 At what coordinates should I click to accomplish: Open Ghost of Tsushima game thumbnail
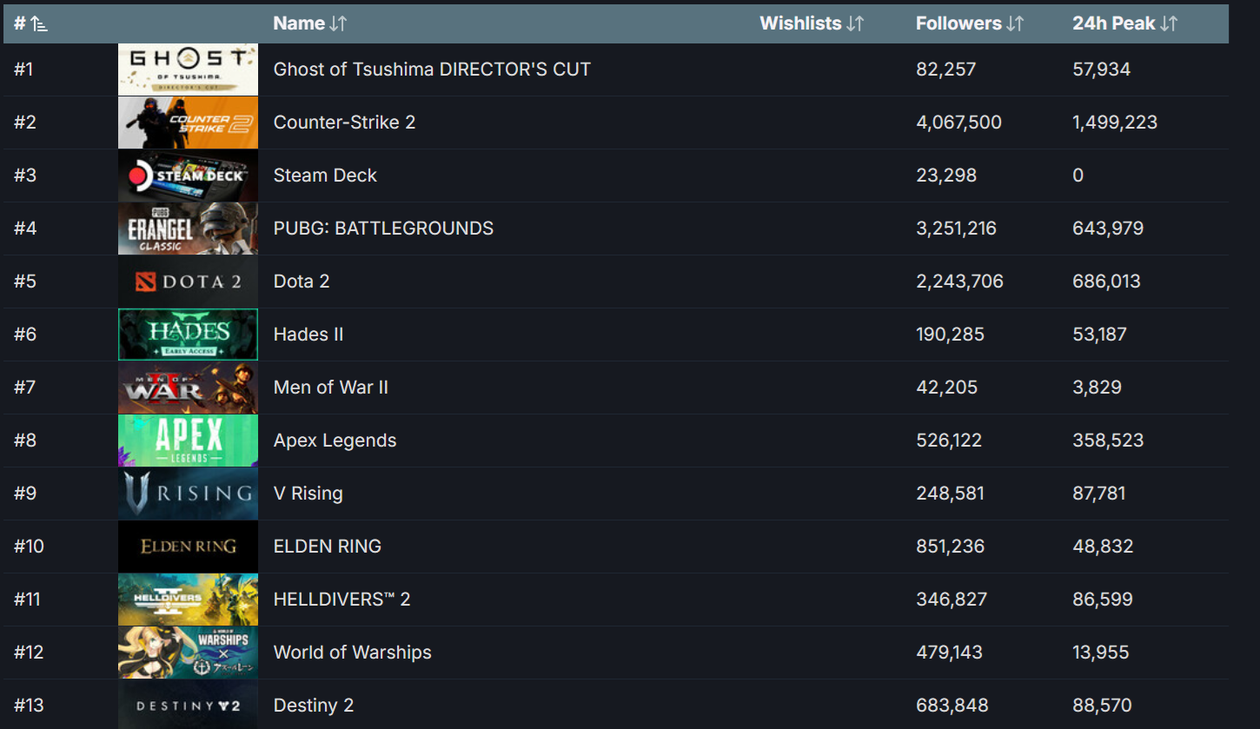188,70
